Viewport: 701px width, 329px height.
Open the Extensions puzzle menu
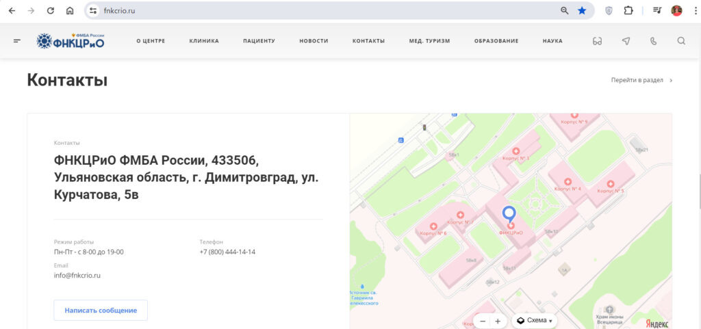pos(628,11)
